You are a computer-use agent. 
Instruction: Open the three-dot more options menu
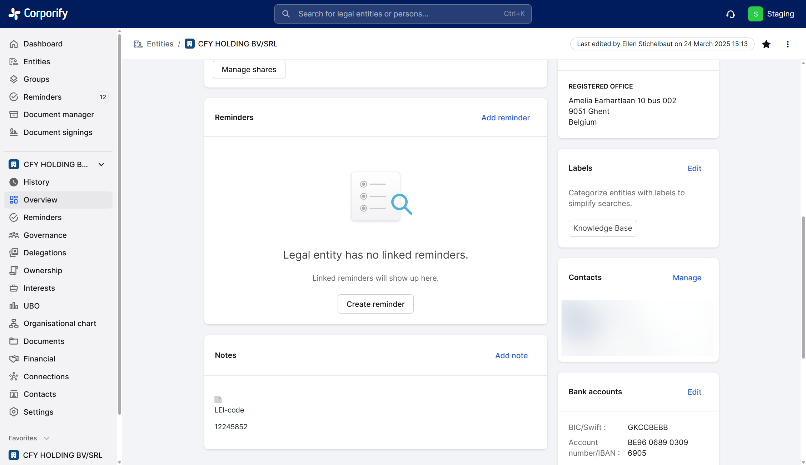pos(787,44)
